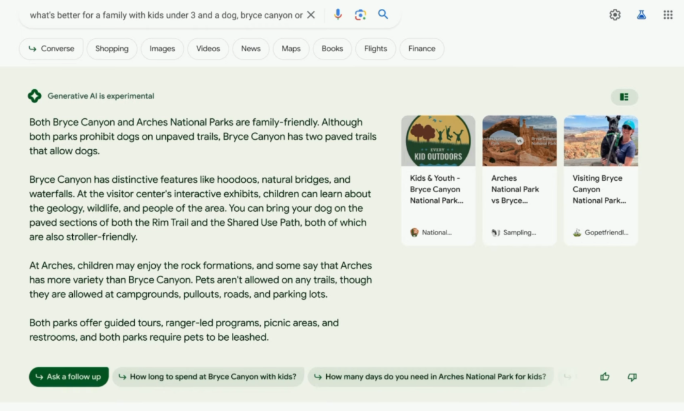Select the Converse filter chip

pos(51,49)
